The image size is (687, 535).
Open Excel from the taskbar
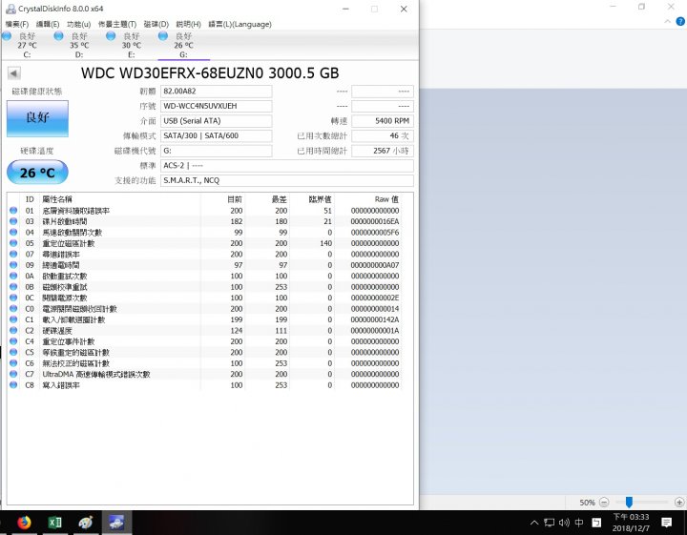(x=54, y=523)
